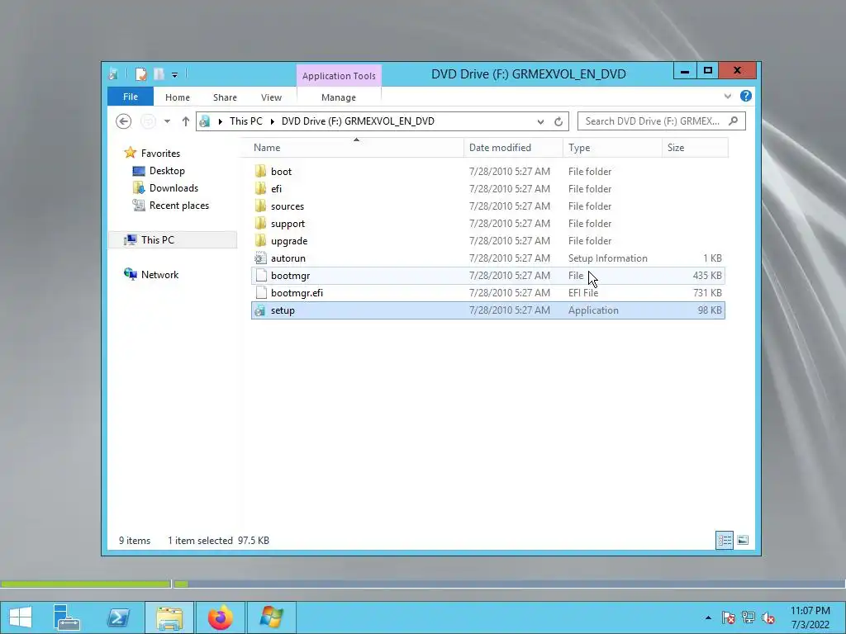Open the File menu tab
The image size is (846, 634).
(x=131, y=97)
